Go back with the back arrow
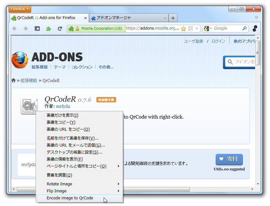This screenshot has width=270, height=206. (15, 29)
